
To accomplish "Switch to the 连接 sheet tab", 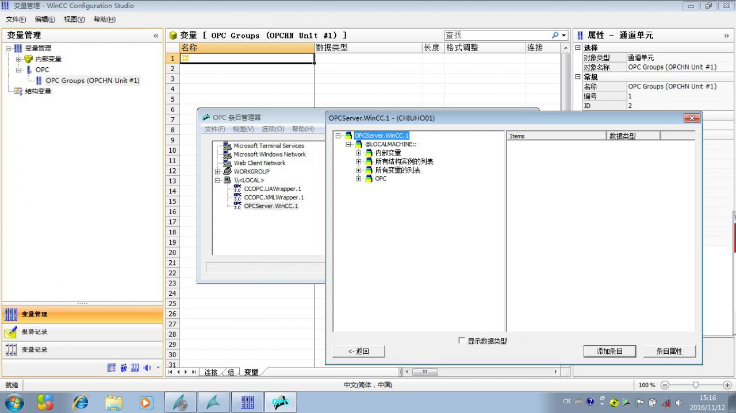I will [211, 372].
